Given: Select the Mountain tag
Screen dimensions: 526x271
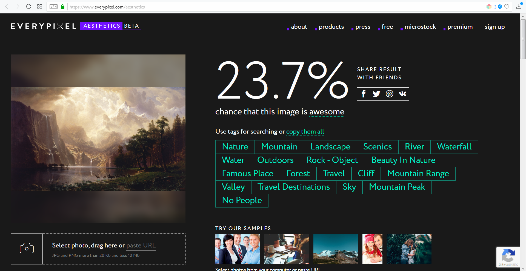Looking at the screenshot, I should tap(279, 147).
